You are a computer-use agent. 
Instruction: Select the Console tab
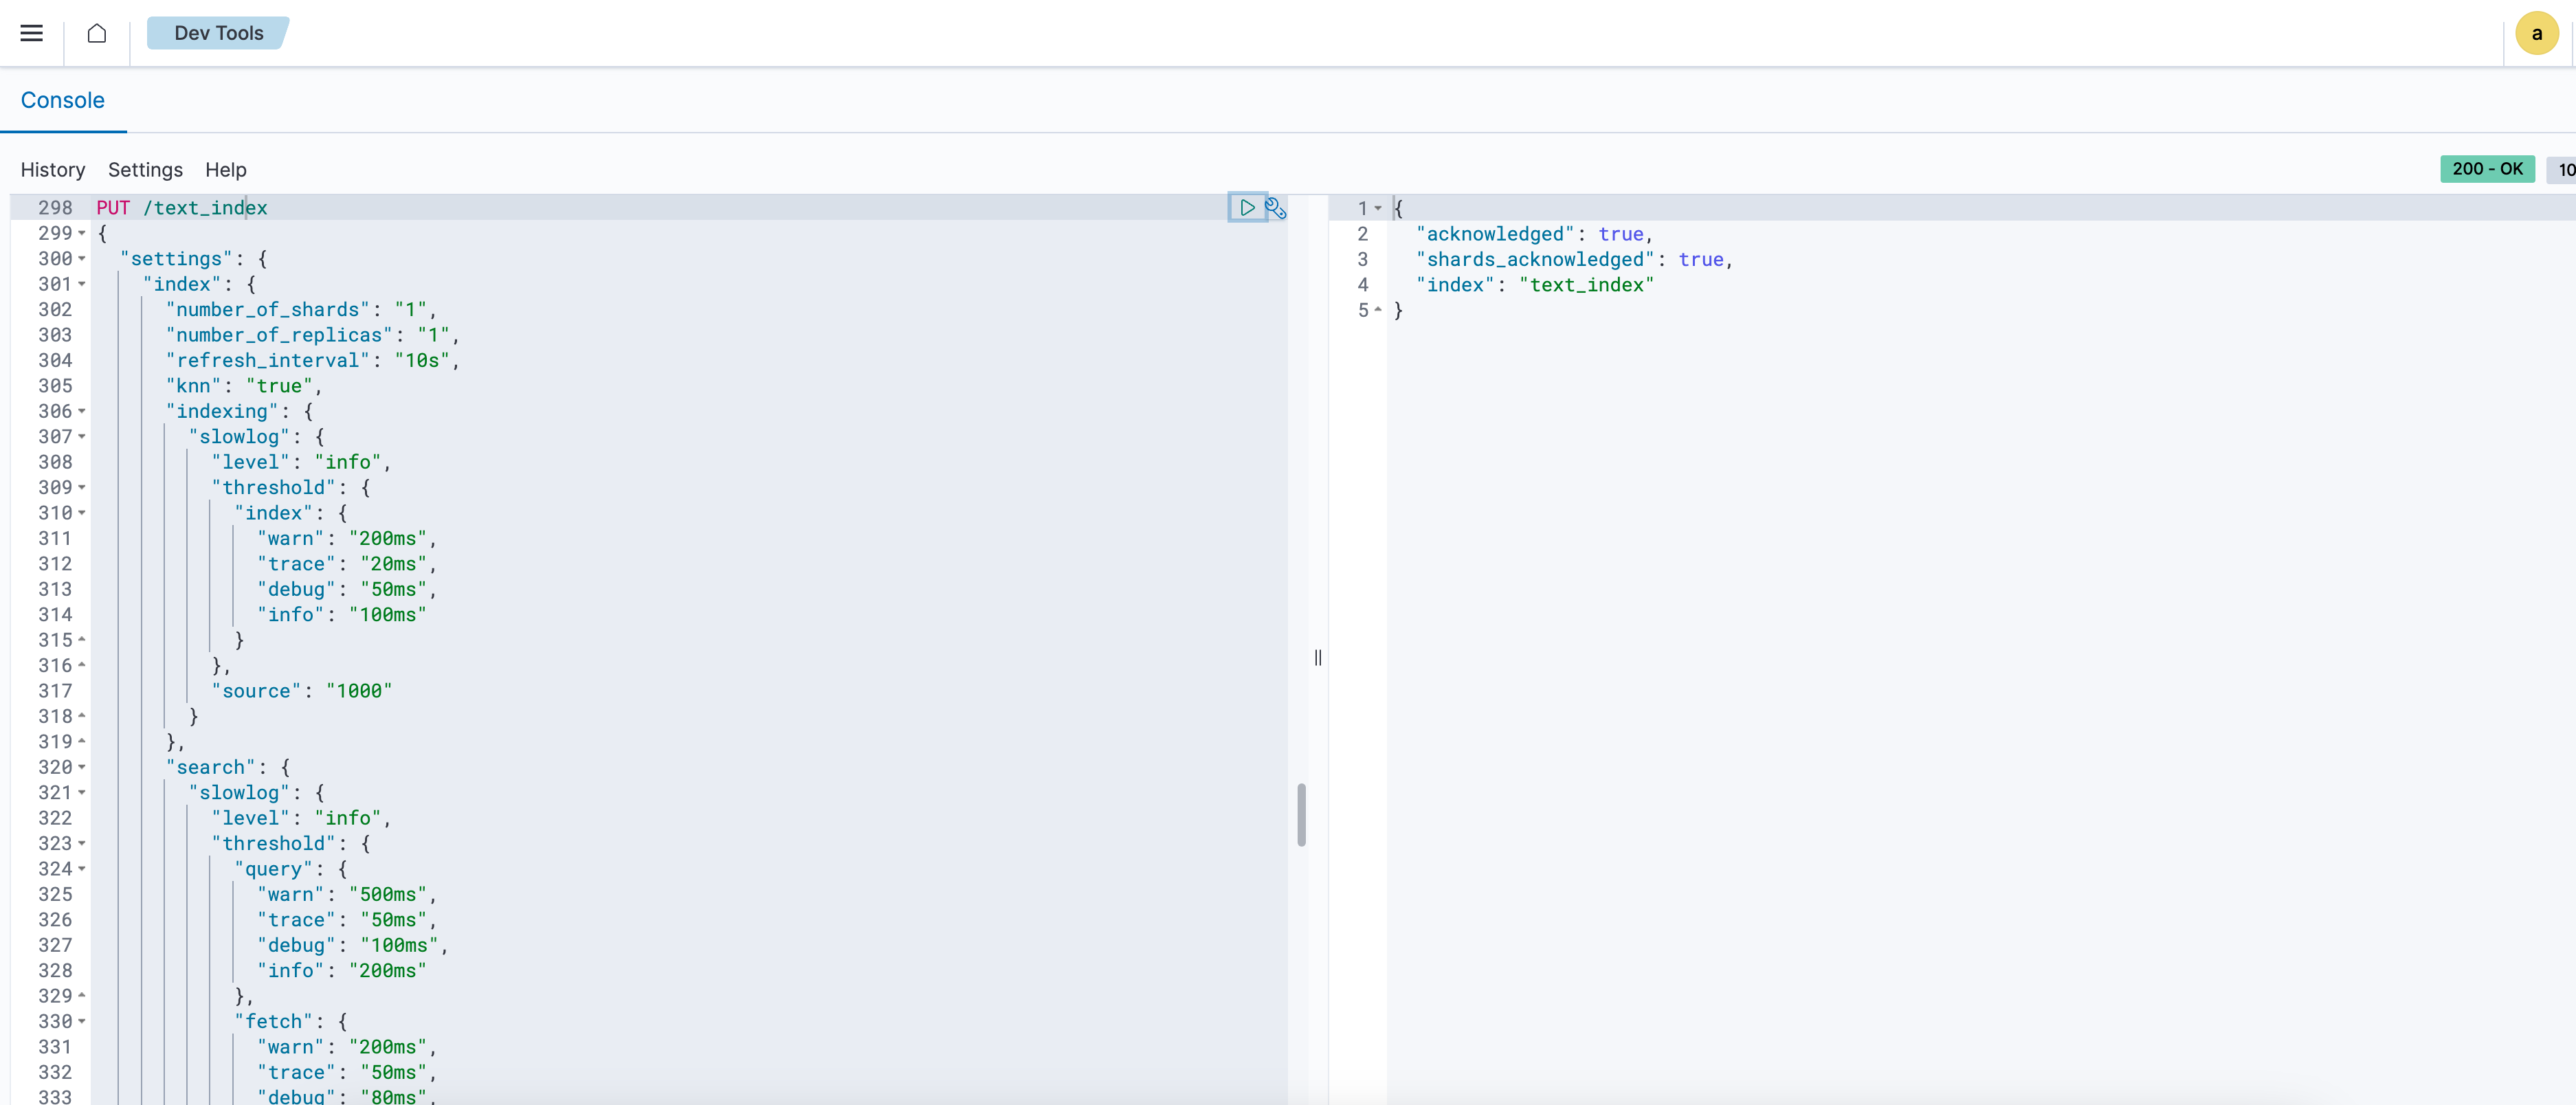point(63,100)
